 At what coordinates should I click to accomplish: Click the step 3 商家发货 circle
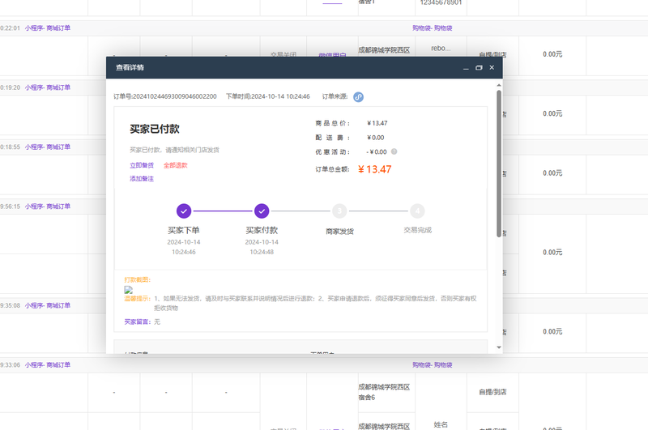pyautogui.click(x=339, y=211)
